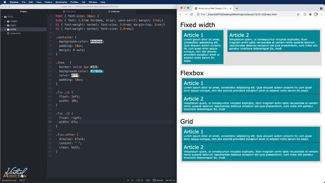The image size is (325, 183).
Task: Open the Bookmarks menu
Action: point(61,2)
